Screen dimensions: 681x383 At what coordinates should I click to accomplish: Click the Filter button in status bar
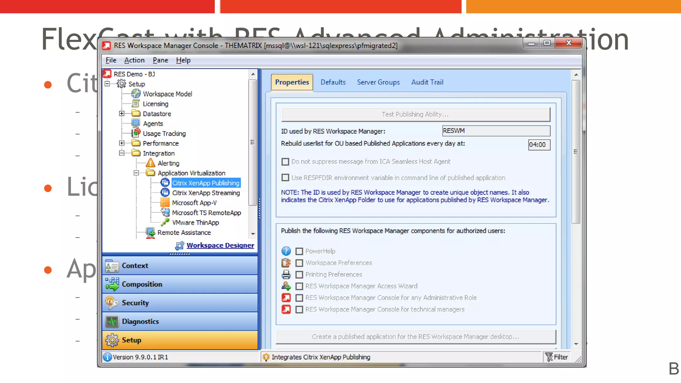tap(557, 357)
